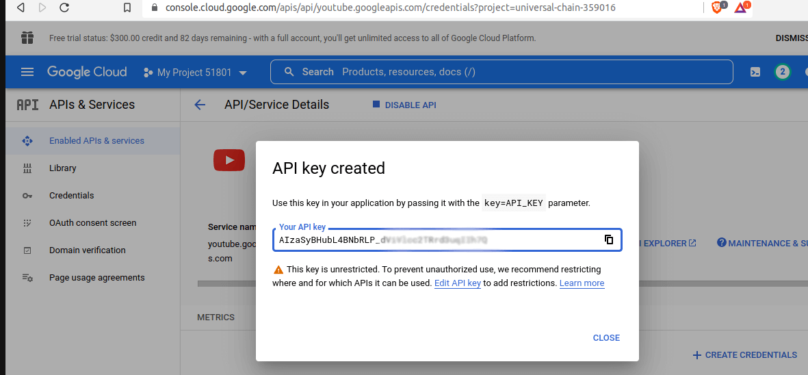Bookmark this page

127,8
